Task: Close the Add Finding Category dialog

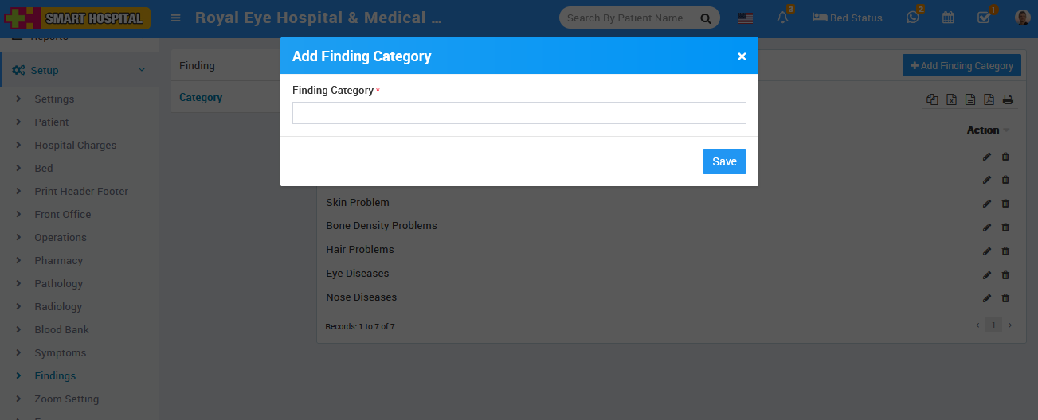Action: [742, 56]
